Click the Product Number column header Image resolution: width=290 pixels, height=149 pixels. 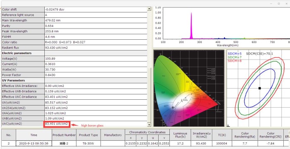64,135
